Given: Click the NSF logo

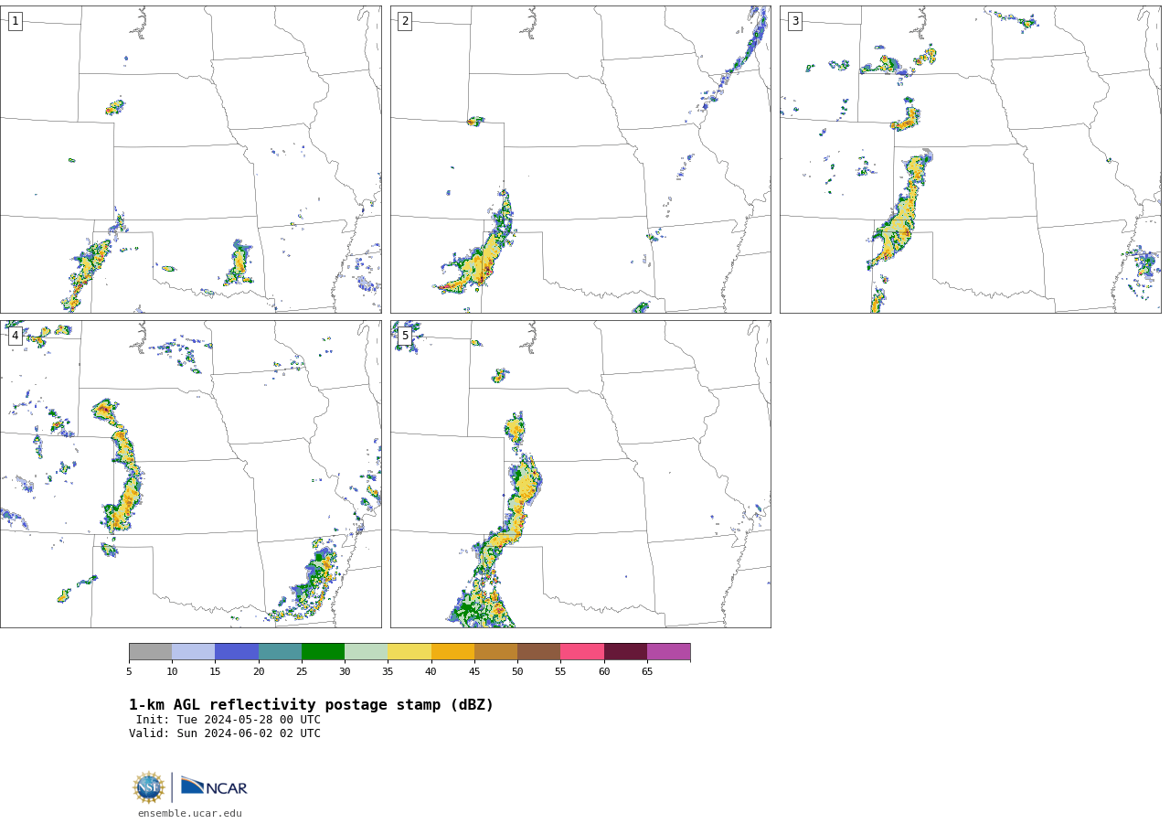Looking at the screenshot, I should click(149, 787).
